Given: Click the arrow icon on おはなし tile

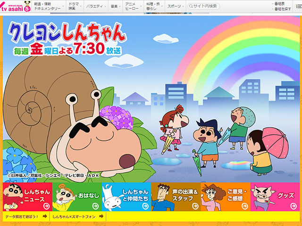Looking at the screenshot, I should [x=95, y=206].
